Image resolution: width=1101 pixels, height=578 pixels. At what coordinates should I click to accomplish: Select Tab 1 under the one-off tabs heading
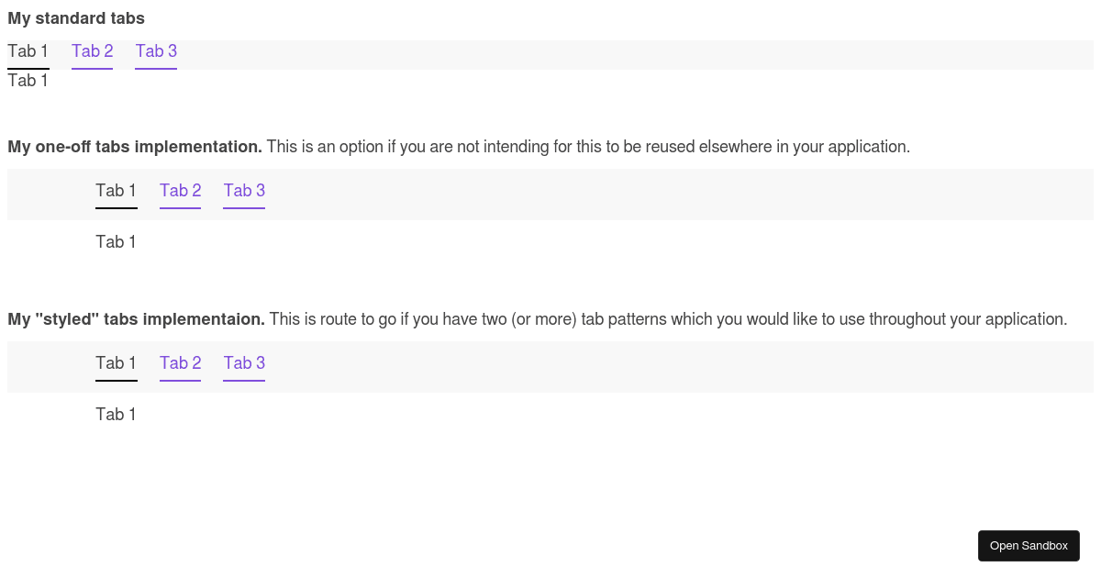click(x=116, y=191)
